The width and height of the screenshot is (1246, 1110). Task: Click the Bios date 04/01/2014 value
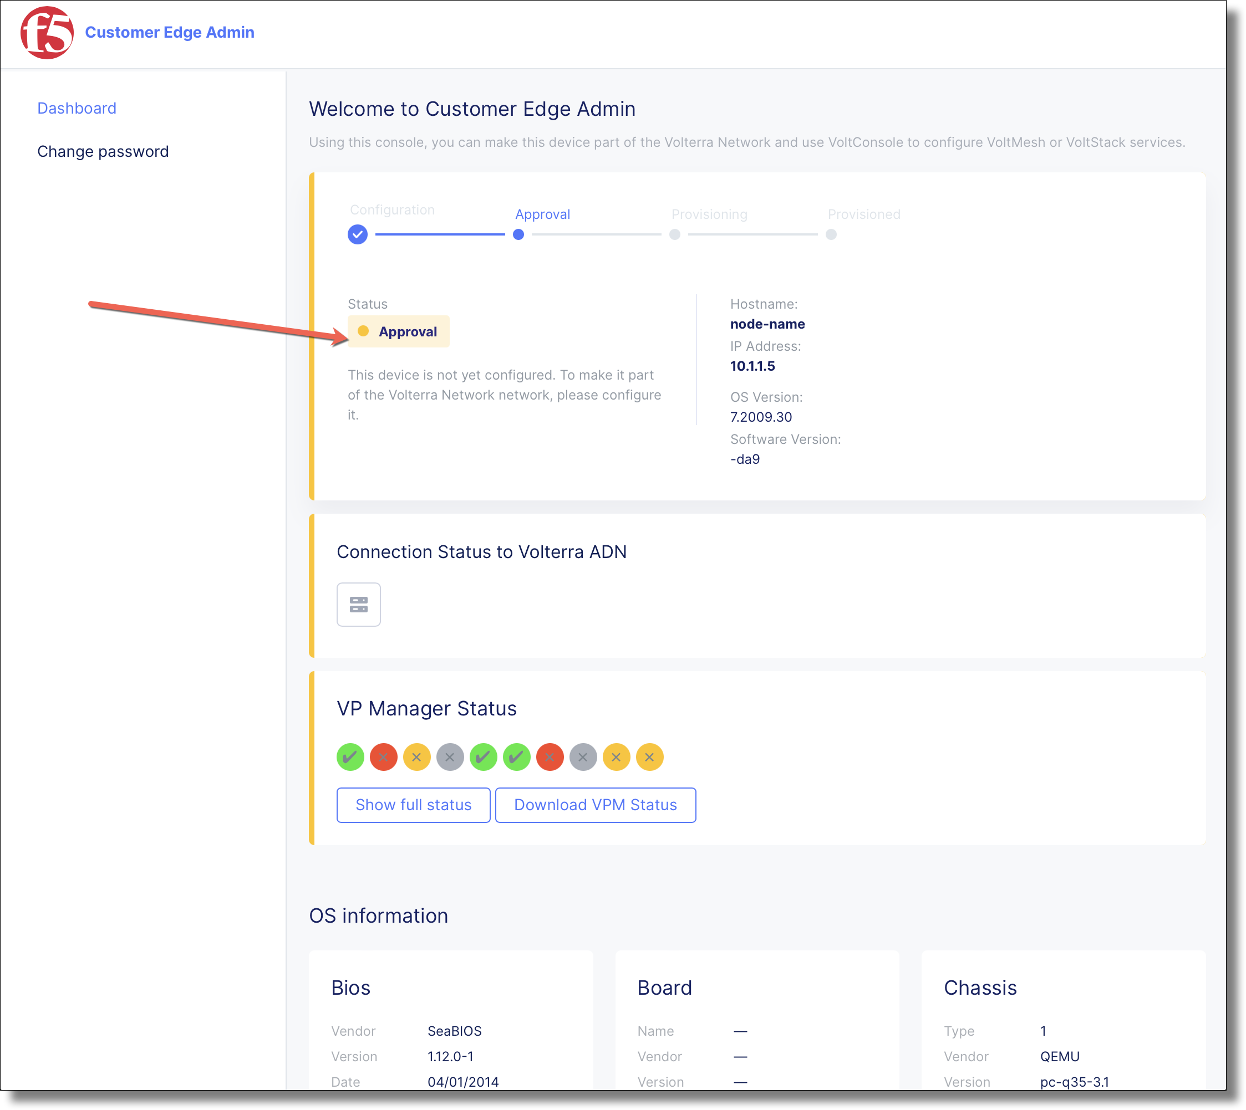[x=463, y=1082]
